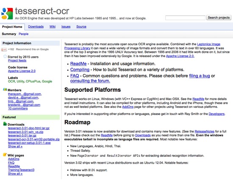Open member david.e...@gmail.com
This screenshot has width=233, height=186.
[x=23, y=98]
